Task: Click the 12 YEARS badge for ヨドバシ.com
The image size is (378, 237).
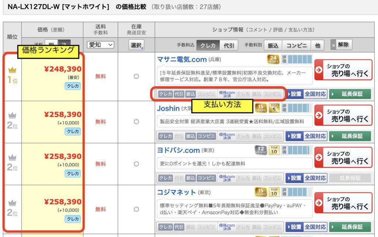Action: pyautogui.click(x=261, y=150)
